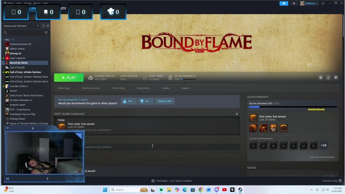Open Discord icon on taskbar
345x194 pixels.
click(216, 190)
